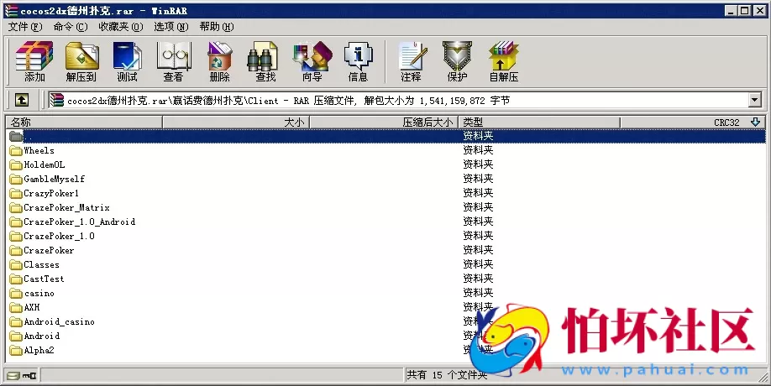Open the View (查看) toolbar icon

pyautogui.click(x=173, y=61)
